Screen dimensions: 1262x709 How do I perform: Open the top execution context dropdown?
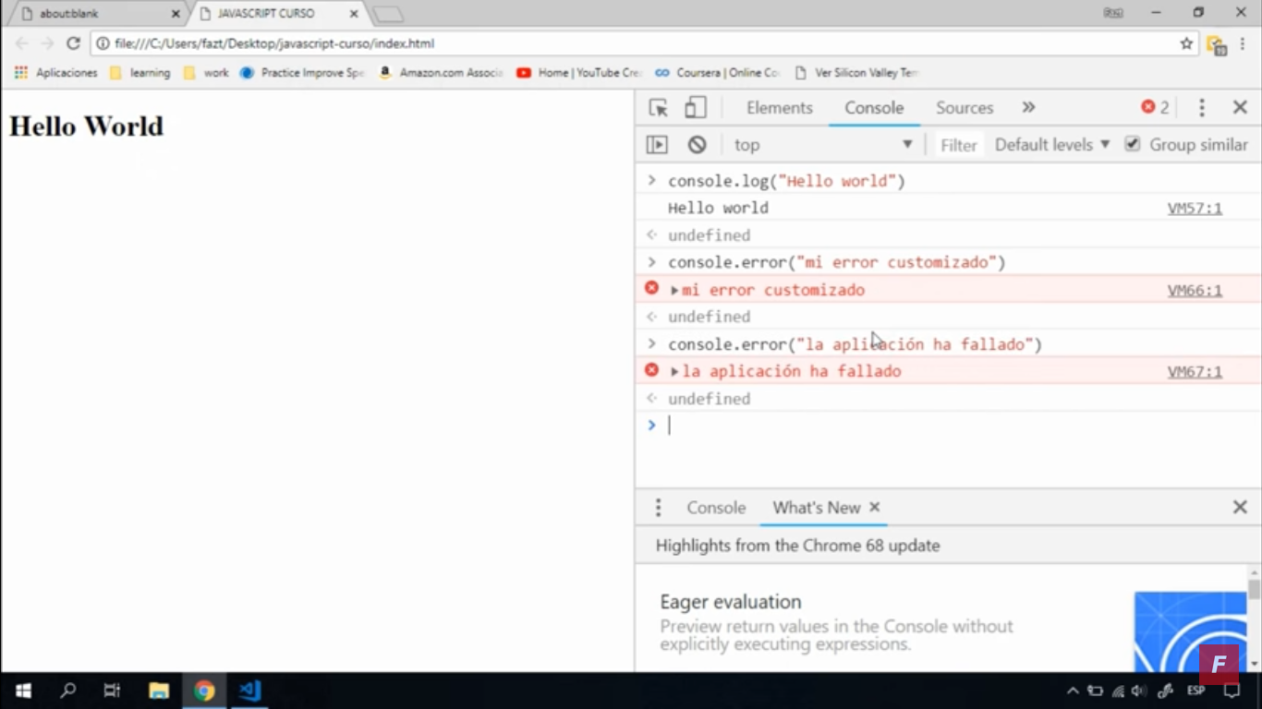[x=822, y=145]
